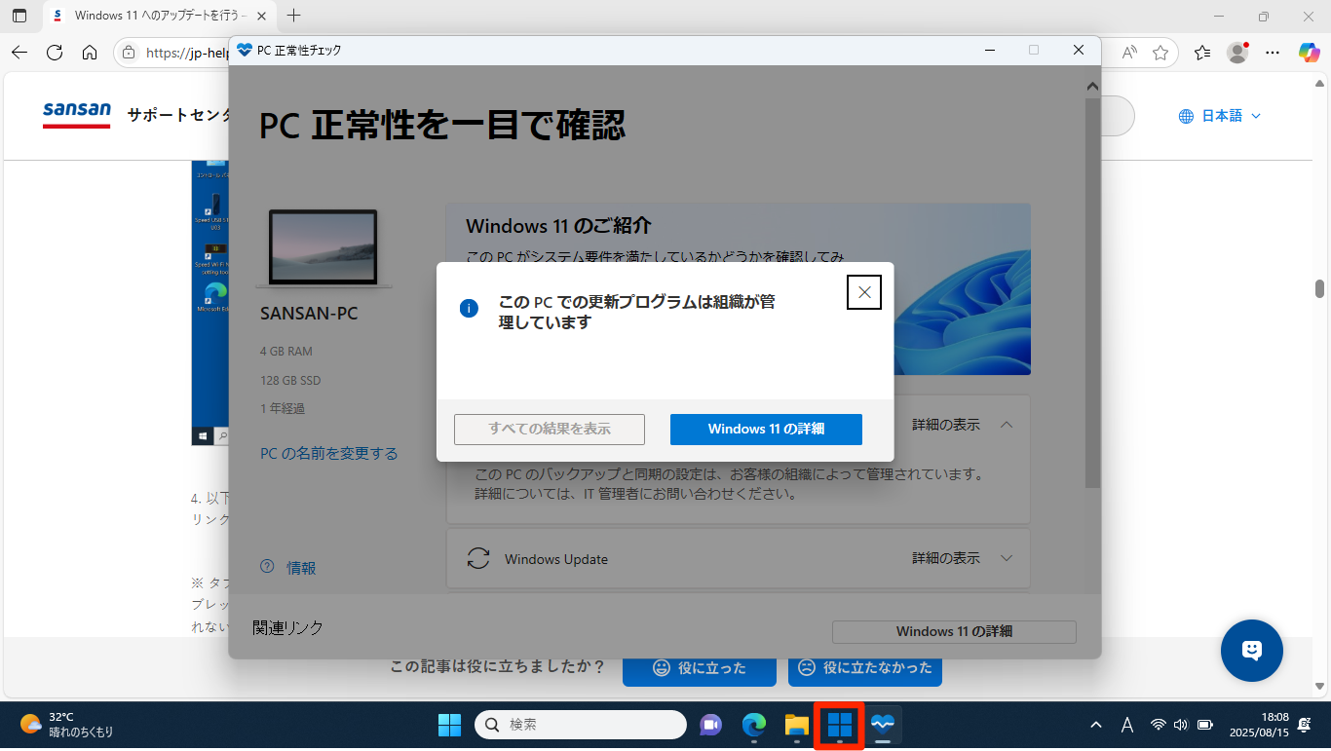Viewport: 1331px width, 751px height.
Task: Click the battery tray icon
Action: [x=1205, y=725]
